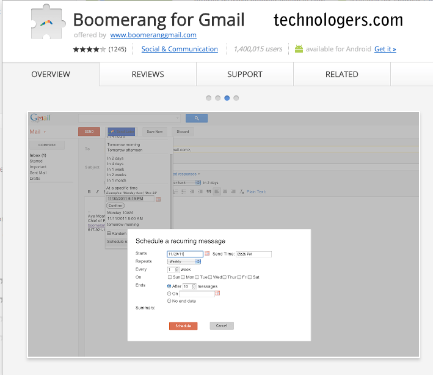Click the After messages count stepper
This screenshot has height=375, width=433.
click(194, 286)
